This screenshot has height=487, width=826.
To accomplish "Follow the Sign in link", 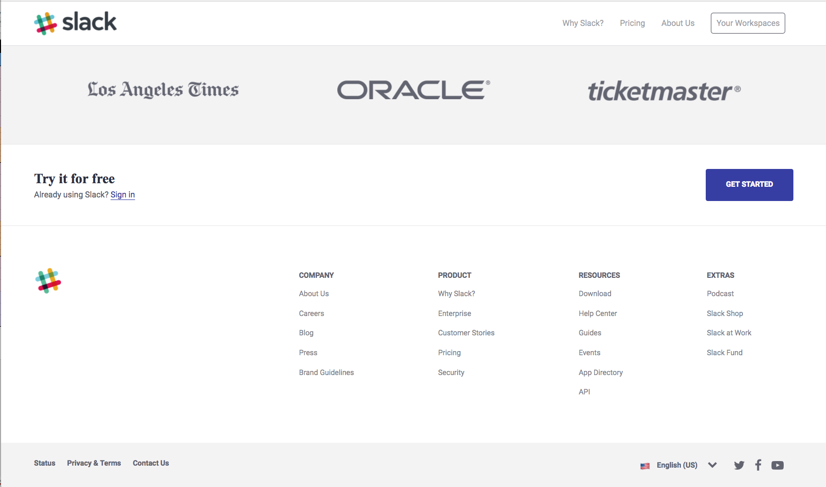I will [x=123, y=195].
